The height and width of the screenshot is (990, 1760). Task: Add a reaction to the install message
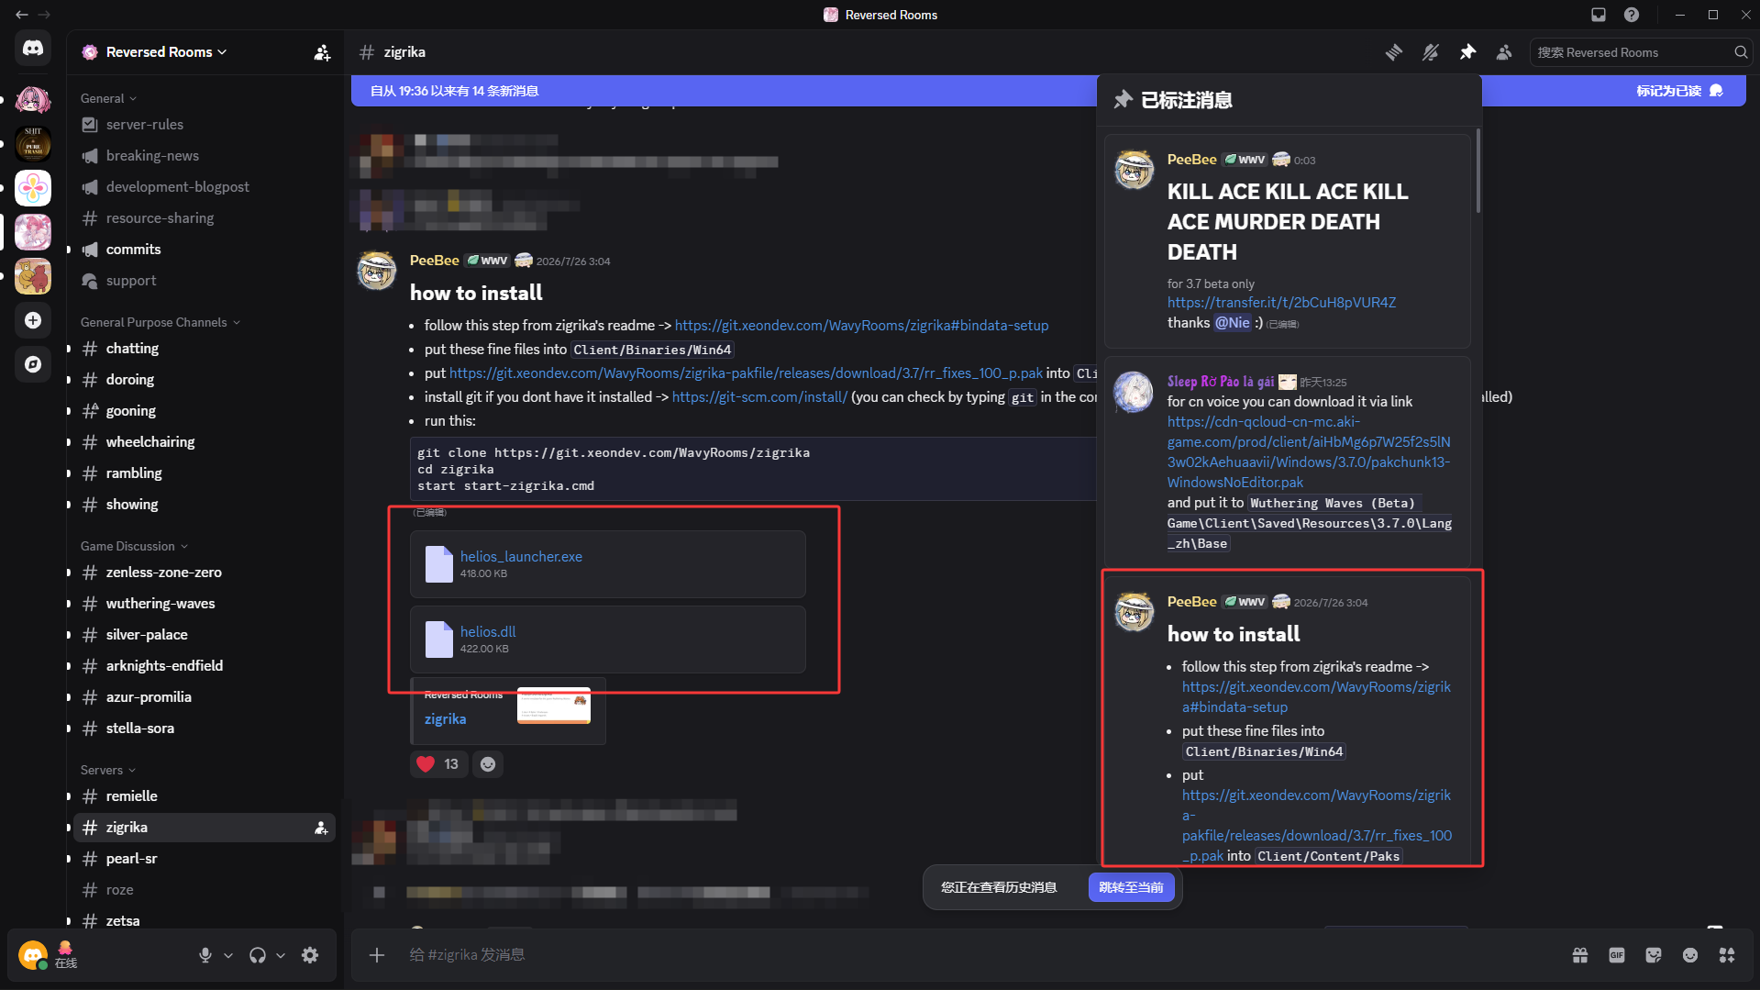click(x=488, y=764)
